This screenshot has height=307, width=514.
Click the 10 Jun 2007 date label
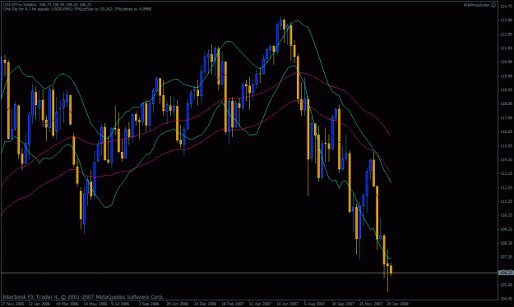point(287,304)
